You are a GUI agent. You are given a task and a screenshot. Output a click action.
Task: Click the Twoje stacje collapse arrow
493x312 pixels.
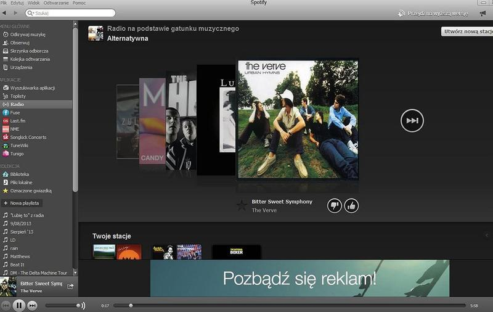pyautogui.click(x=486, y=235)
